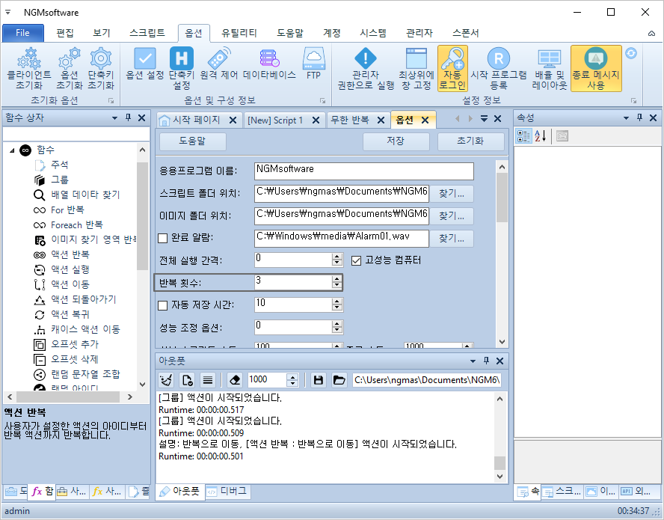Image resolution: width=664 pixels, height=520 pixels.
Task: Click refresh icon in ribbon corner
Action: [x=631, y=53]
